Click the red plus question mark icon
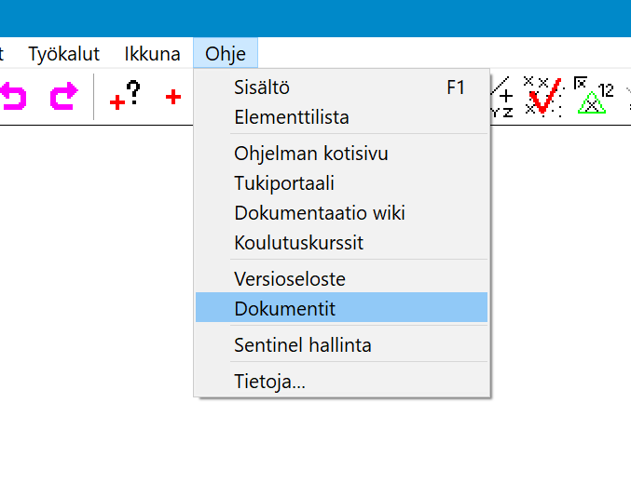631x497 pixels. click(x=124, y=96)
